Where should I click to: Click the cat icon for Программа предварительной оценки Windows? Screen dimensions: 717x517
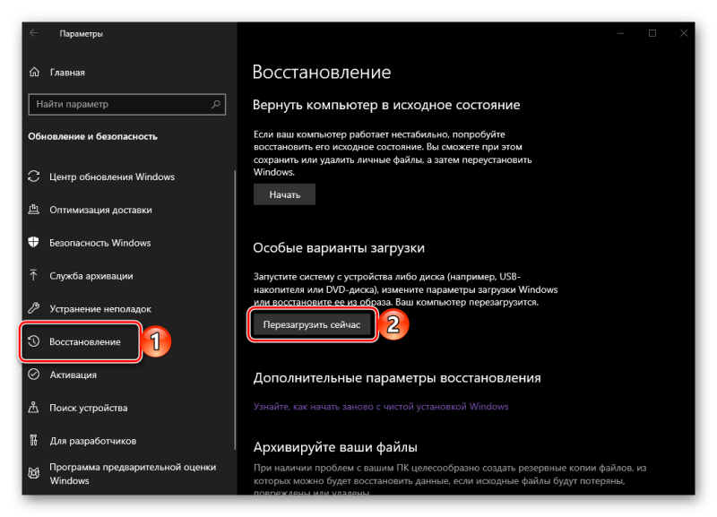(x=34, y=473)
